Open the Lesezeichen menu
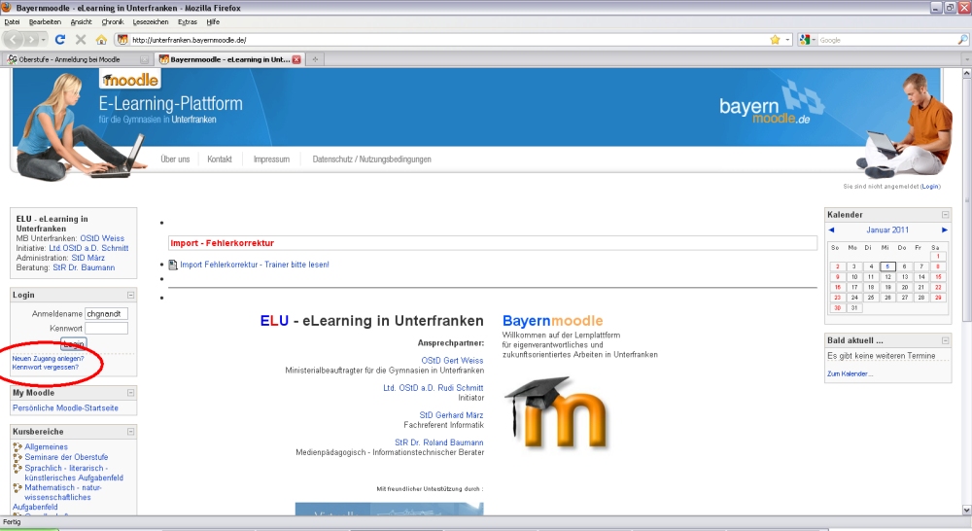This screenshot has height=531, width=972. [x=151, y=21]
